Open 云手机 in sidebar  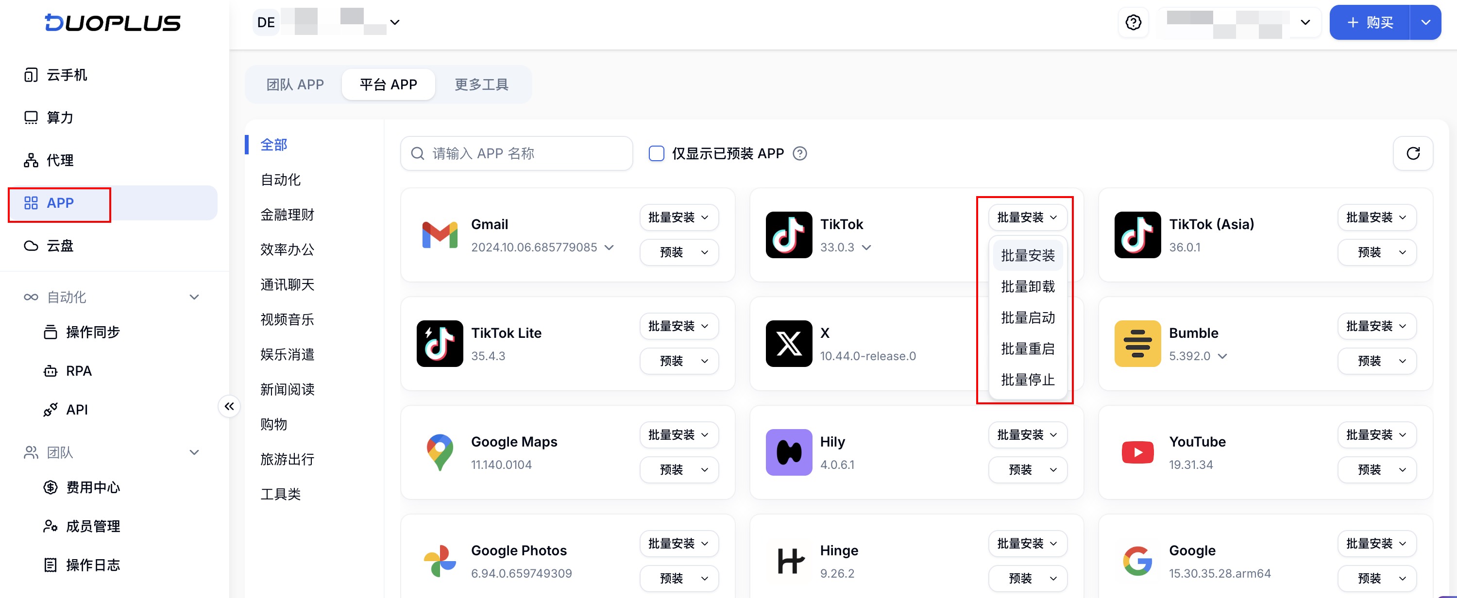66,75
